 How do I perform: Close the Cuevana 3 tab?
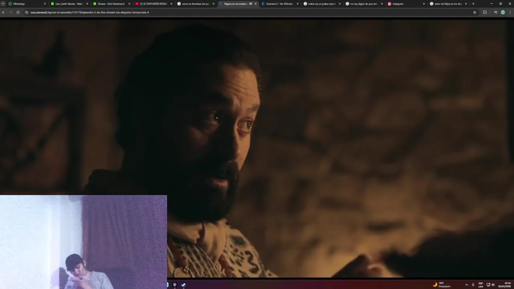click(x=298, y=4)
